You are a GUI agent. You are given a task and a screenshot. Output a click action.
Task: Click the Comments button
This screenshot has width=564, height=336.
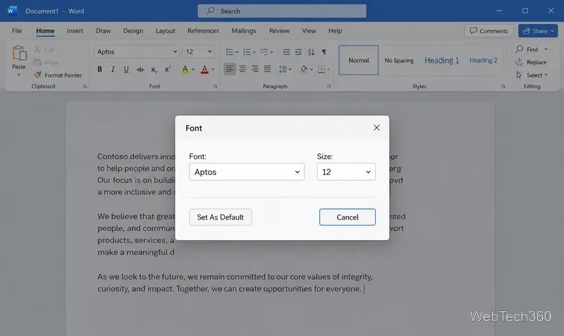tap(489, 31)
